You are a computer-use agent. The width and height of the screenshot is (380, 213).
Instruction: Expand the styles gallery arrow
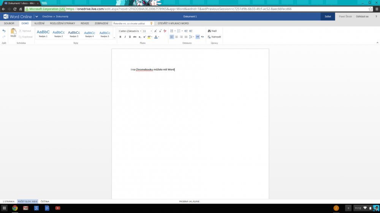click(x=114, y=37)
